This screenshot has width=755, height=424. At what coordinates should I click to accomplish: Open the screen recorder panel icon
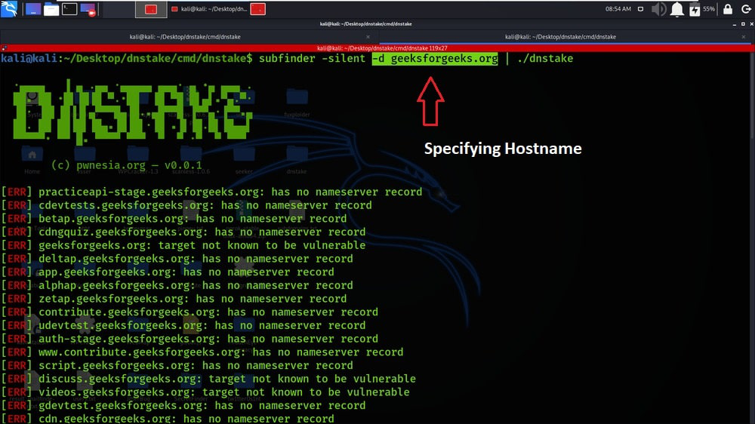(88, 9)
